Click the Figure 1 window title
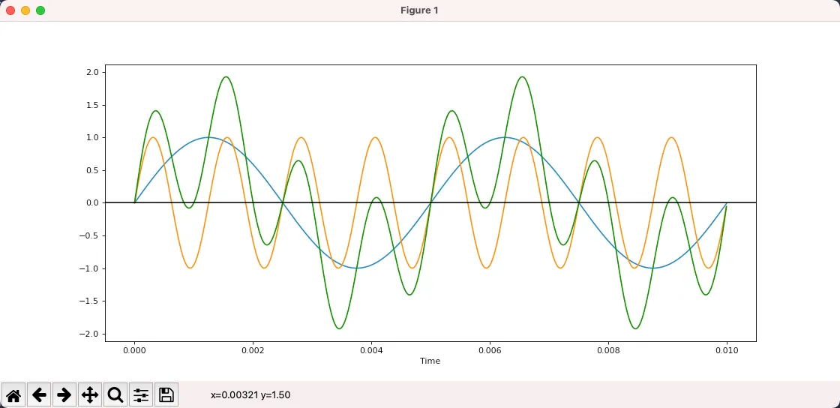 click(x=419, y=10)
